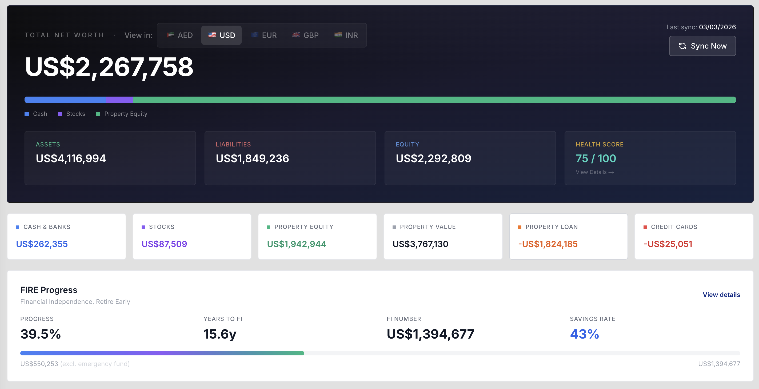
Task: Expand FIRE Progress with View details
Action: pos(721,295)
